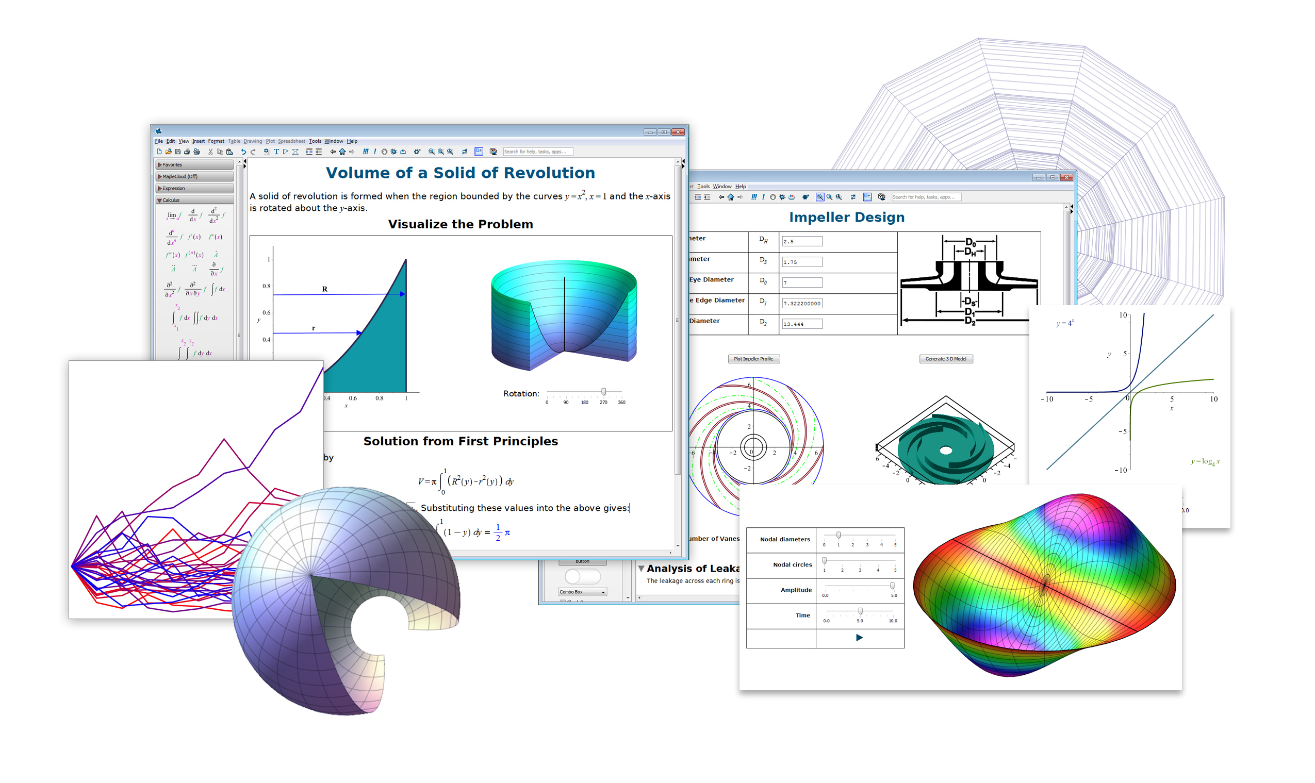Click search field in Solid of Revolution window

pyautogui.click(x=538, y=152)
